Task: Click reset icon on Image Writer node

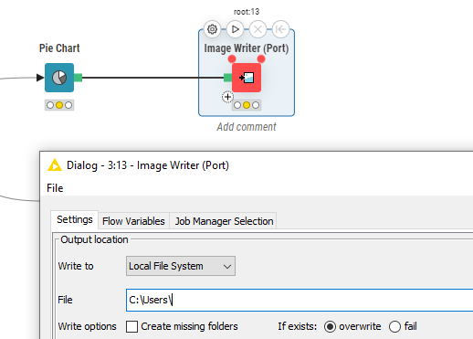Action: pos(280,29)
